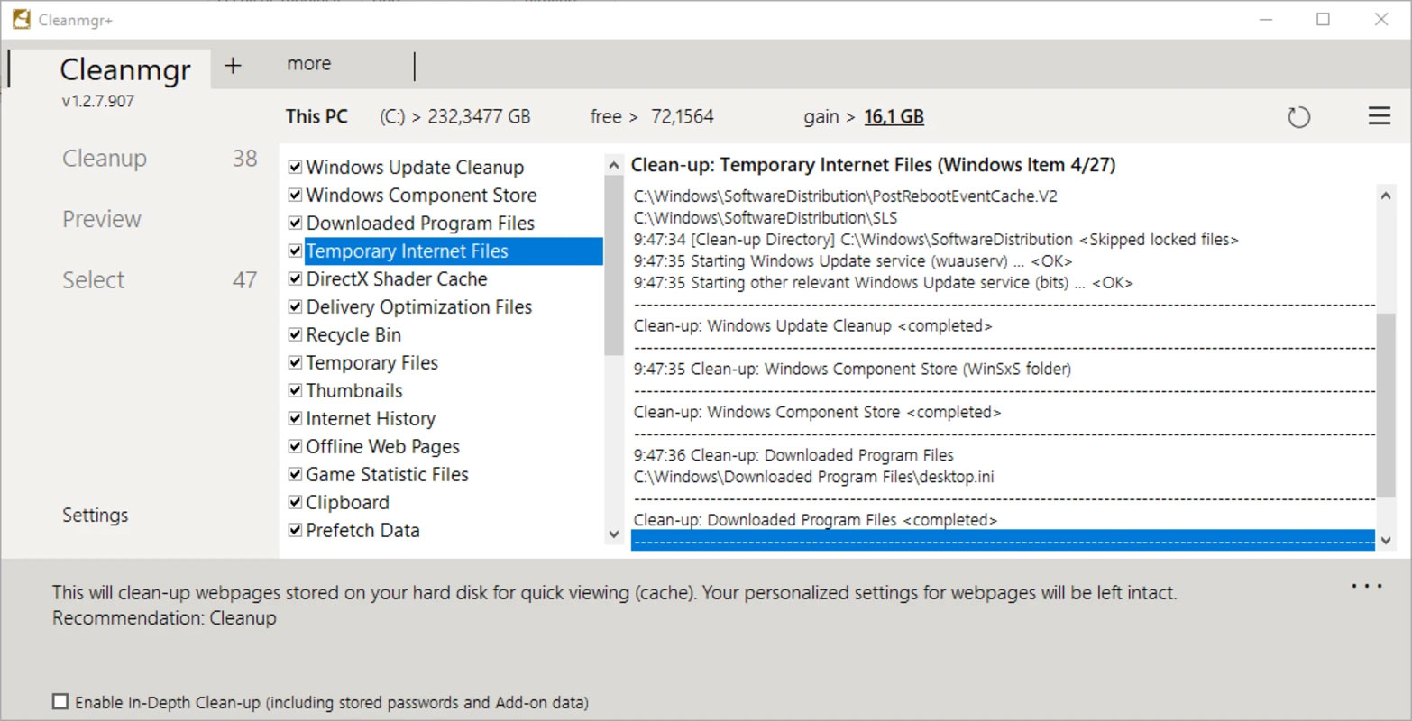Click 'Clean-up: Windows Component Store <completed>' log line

(x=818, y=413)
